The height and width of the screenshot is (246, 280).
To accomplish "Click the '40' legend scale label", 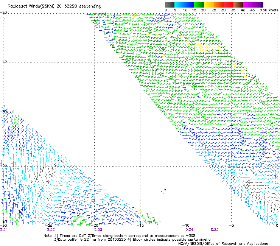I will coord(243,10).
